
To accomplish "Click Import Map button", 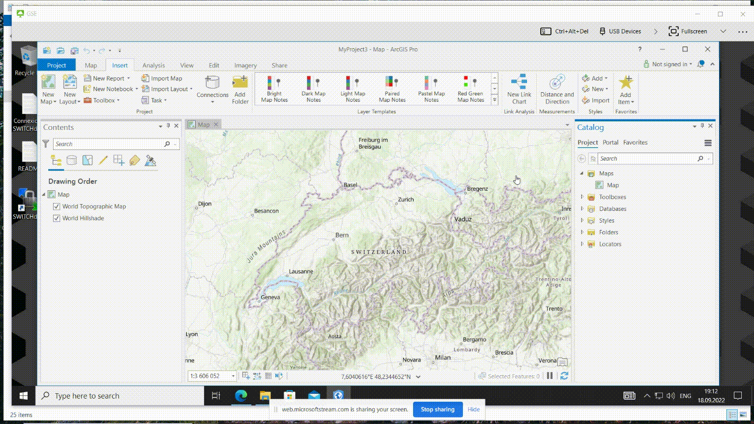I will tap(162, 78).
